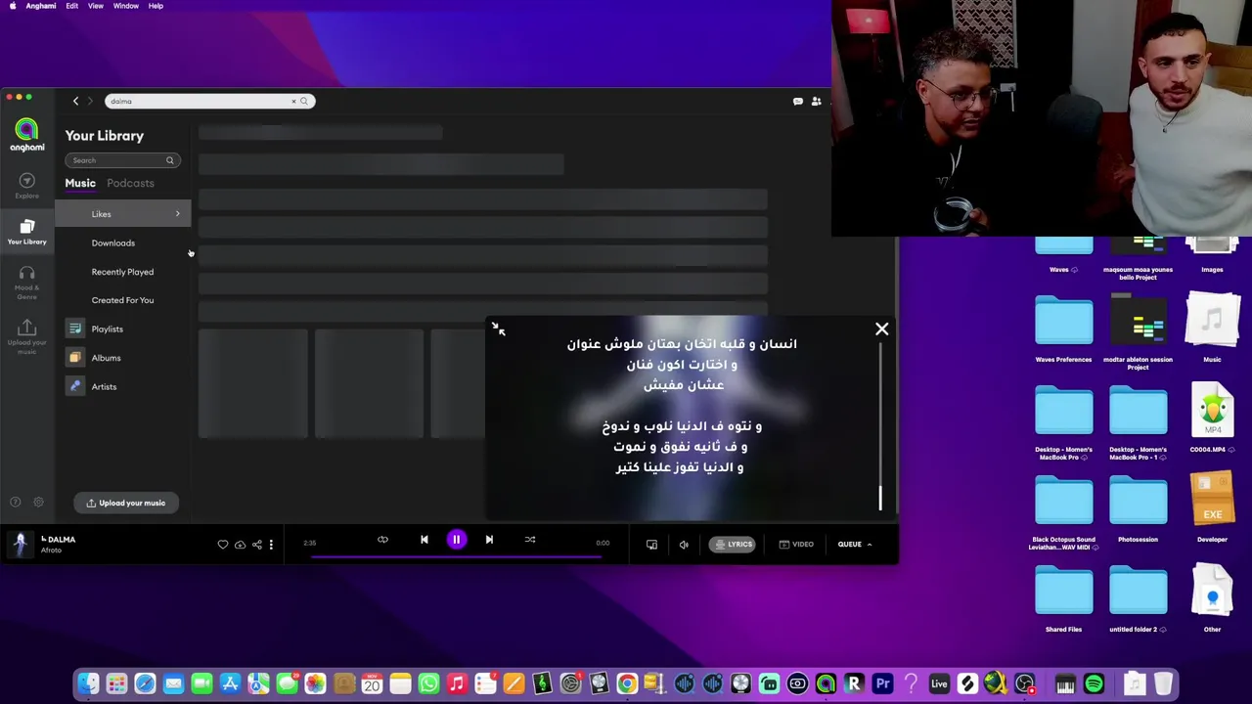
Task: Open Premiere Pro from the Dock
Action: coord(882,683)
